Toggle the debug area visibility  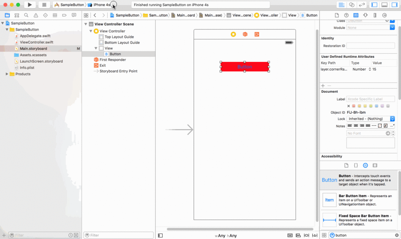click(385, 5)
